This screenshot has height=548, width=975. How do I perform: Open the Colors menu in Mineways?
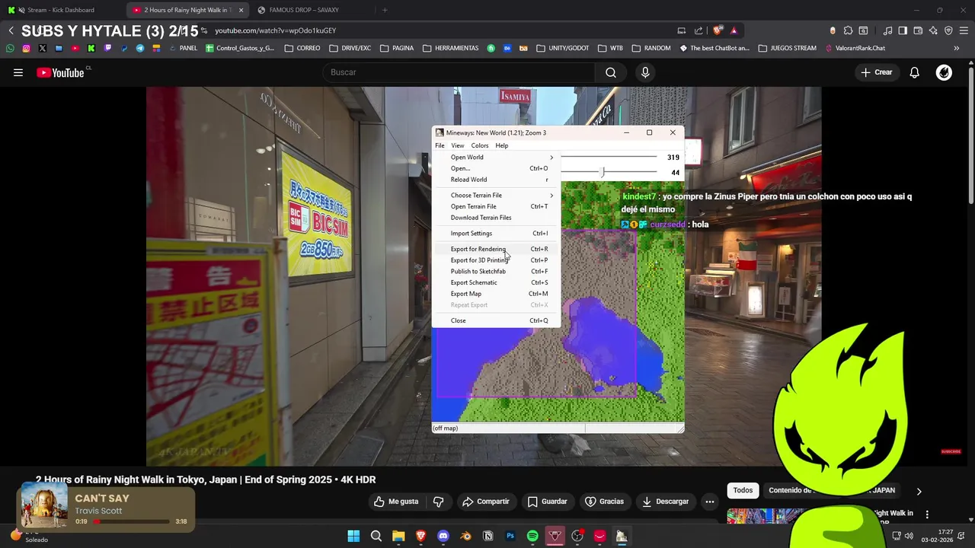point(480,145)
